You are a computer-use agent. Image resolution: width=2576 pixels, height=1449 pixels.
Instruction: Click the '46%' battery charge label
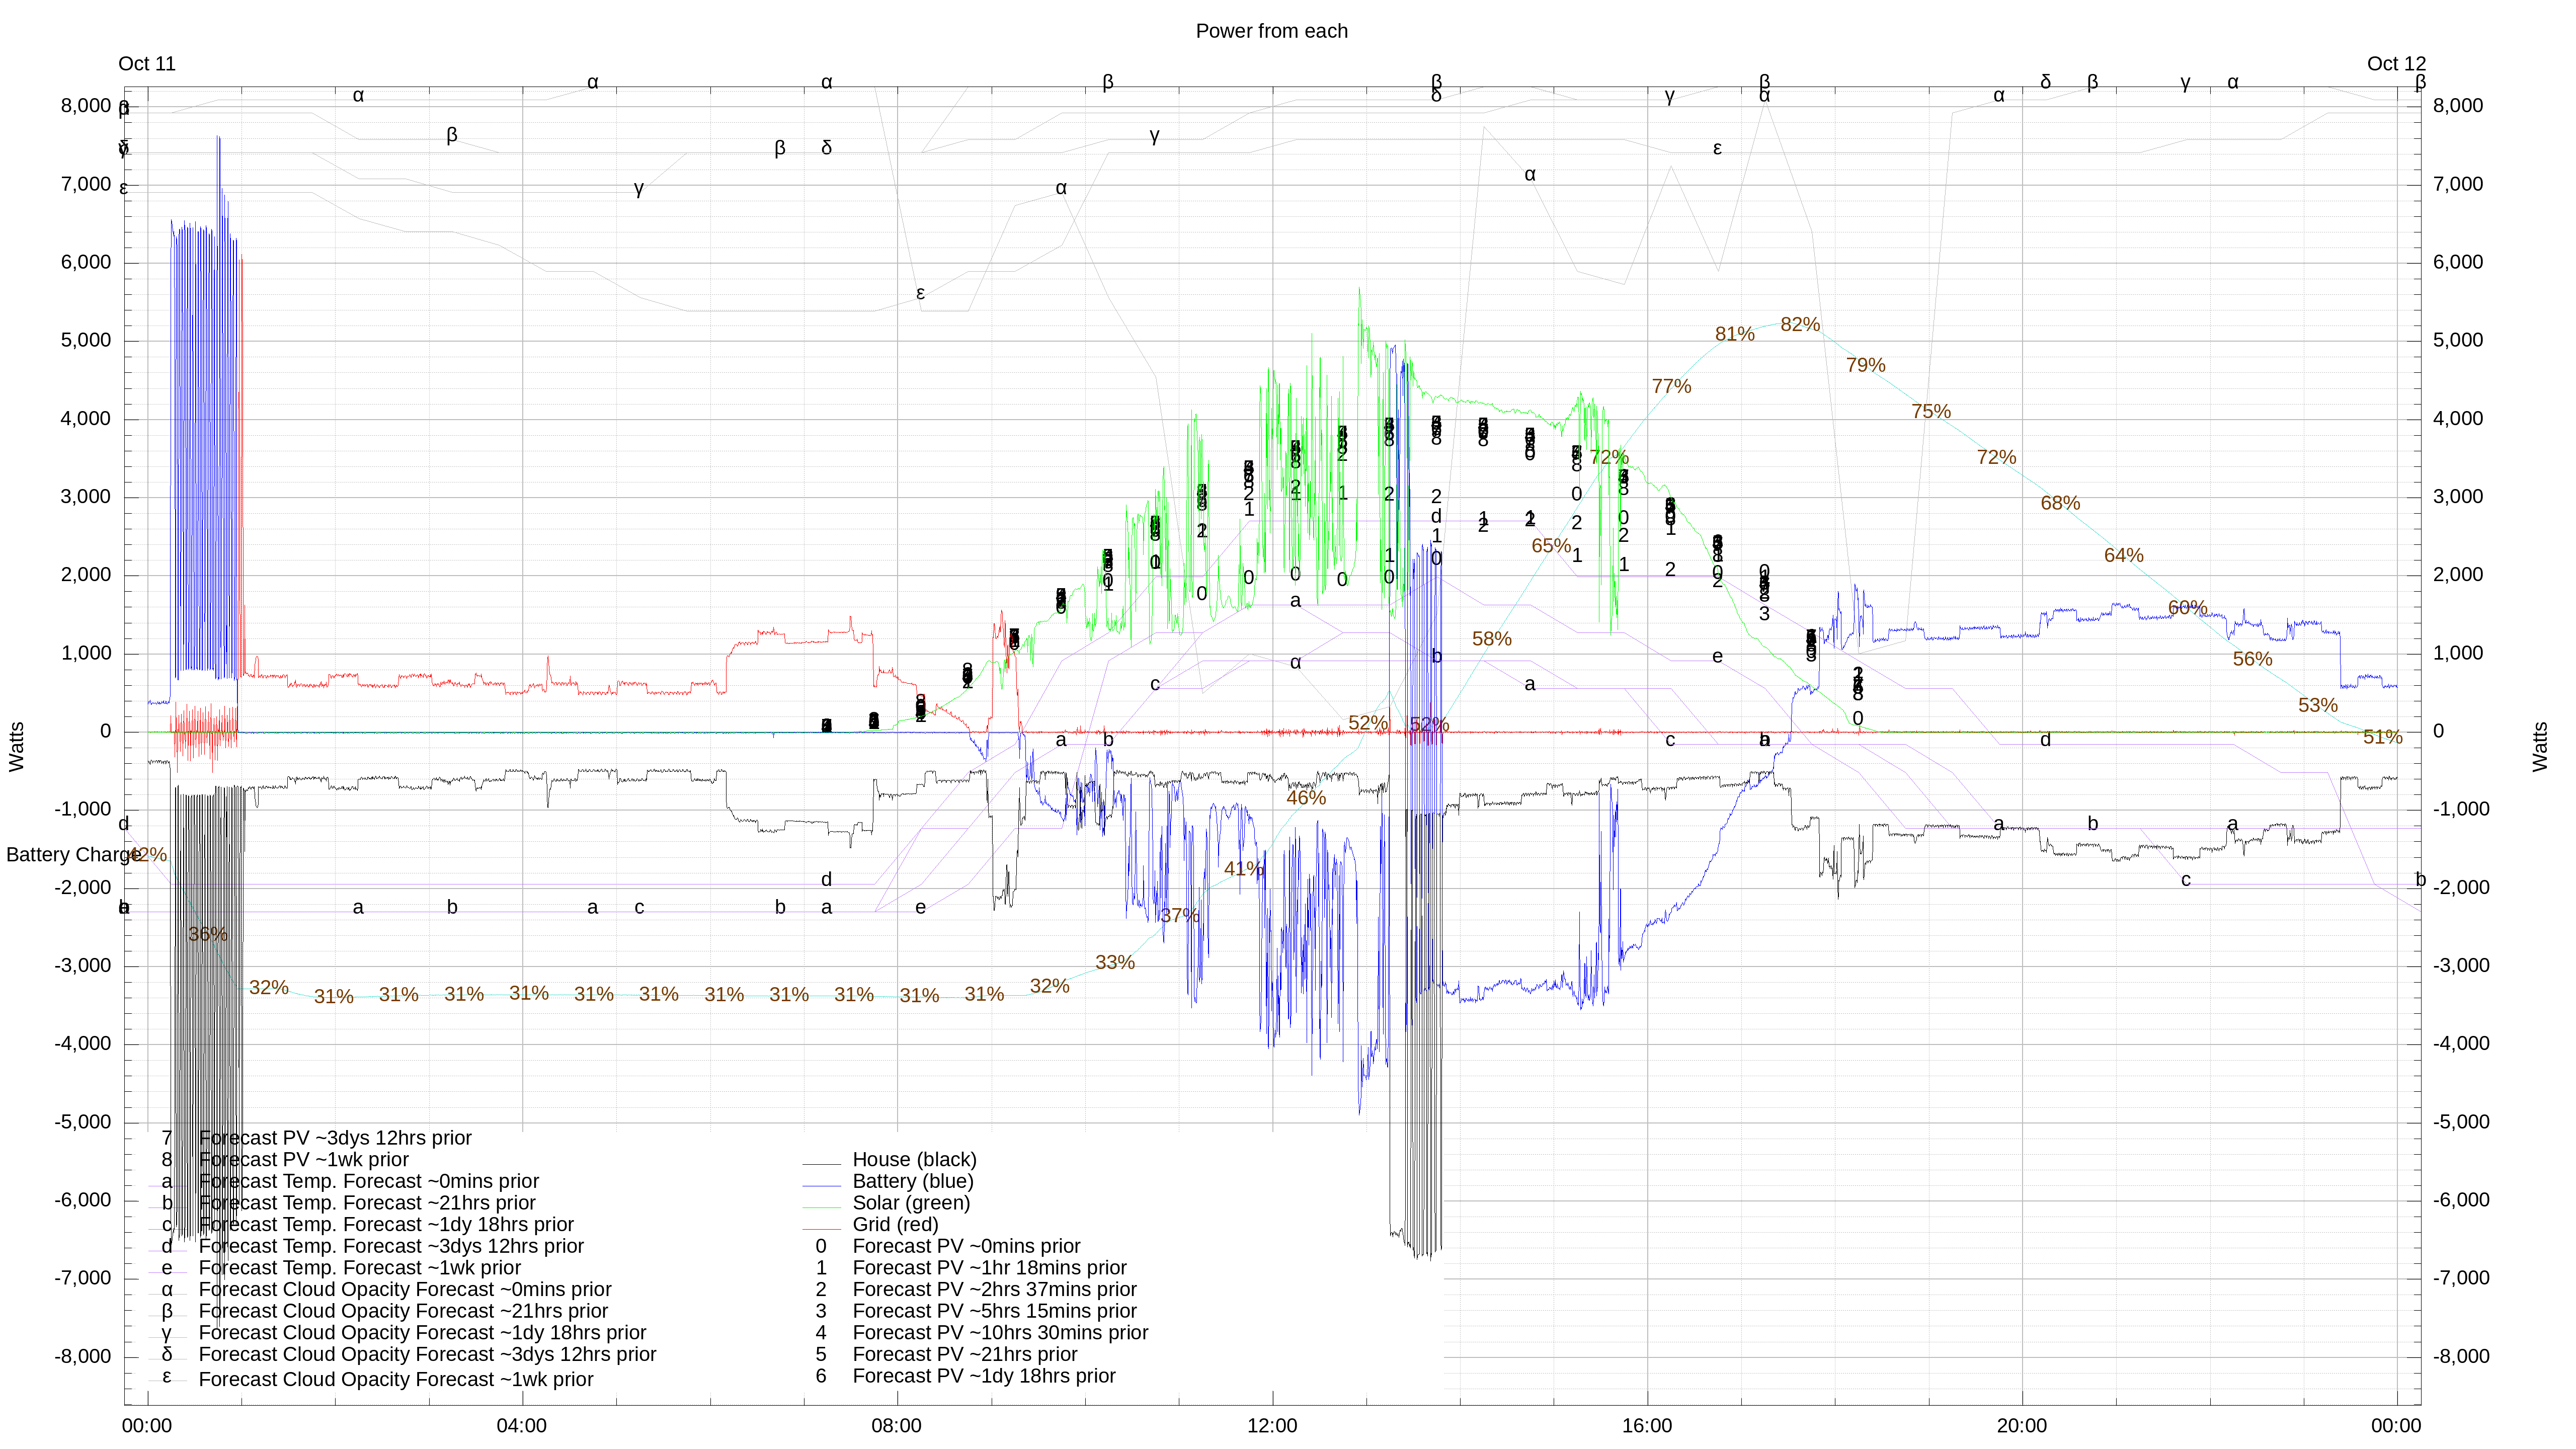1306,798
